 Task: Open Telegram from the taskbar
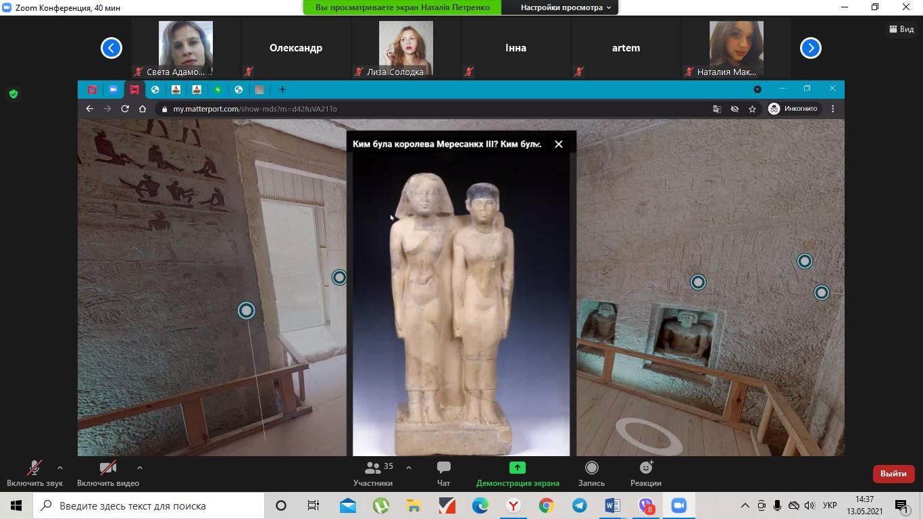580,505
